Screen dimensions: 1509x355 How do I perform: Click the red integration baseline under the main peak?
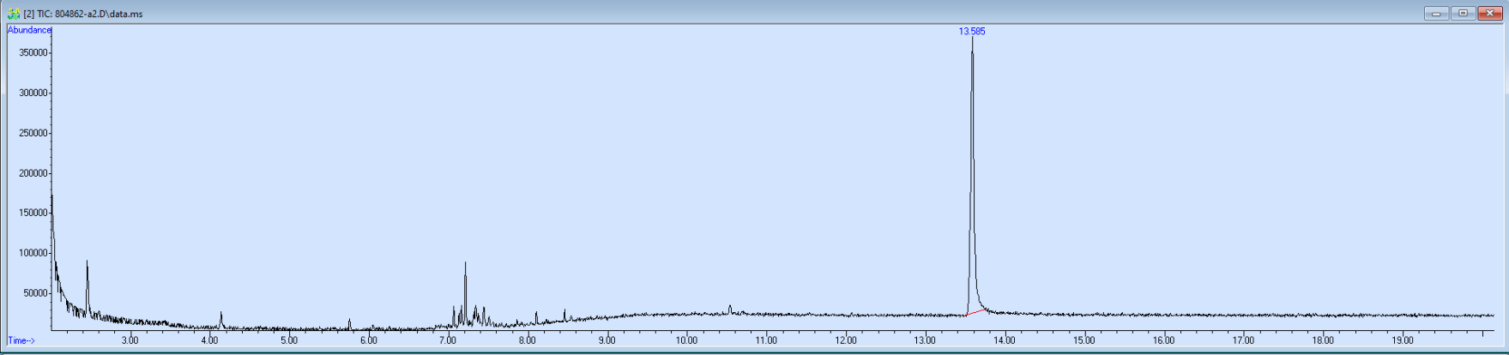click(x=975, y=312)
